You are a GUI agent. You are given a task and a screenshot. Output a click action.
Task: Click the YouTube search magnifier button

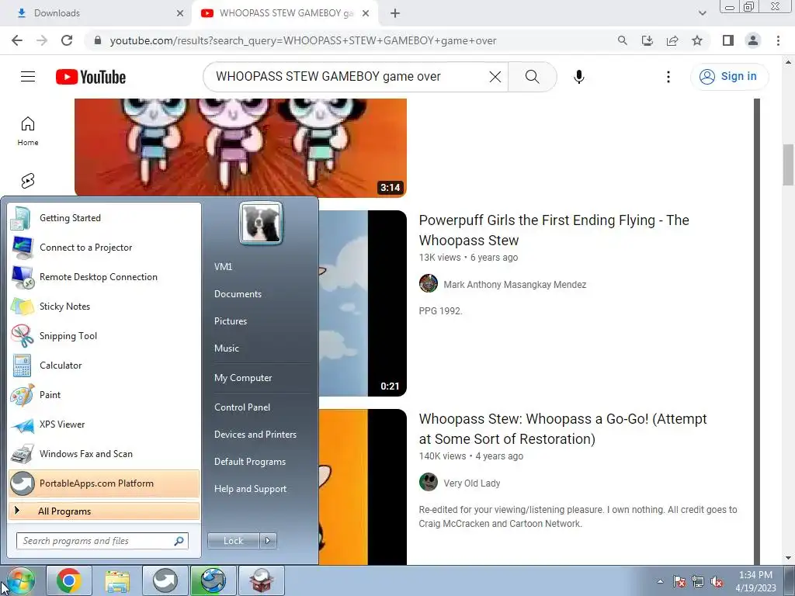point(533,77)
